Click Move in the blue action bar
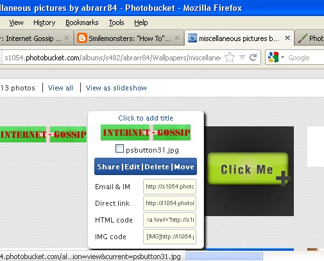The width and height of the screenshot is (324, 261). point(184,167)
